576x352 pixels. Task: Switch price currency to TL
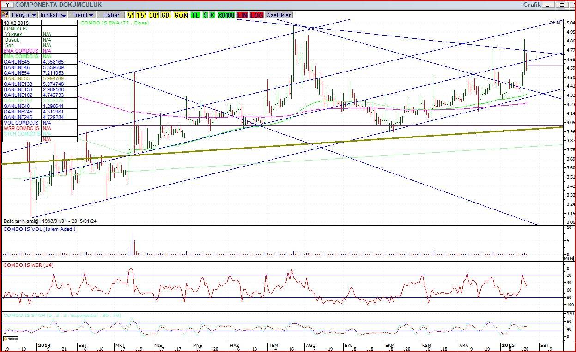tap(195, 15)
